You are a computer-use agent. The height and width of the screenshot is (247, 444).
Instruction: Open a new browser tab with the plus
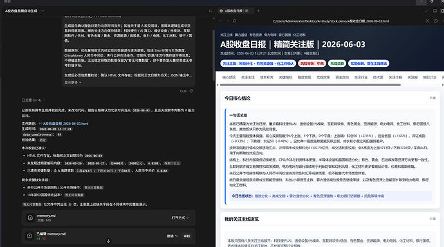click(x=258, y=11)
